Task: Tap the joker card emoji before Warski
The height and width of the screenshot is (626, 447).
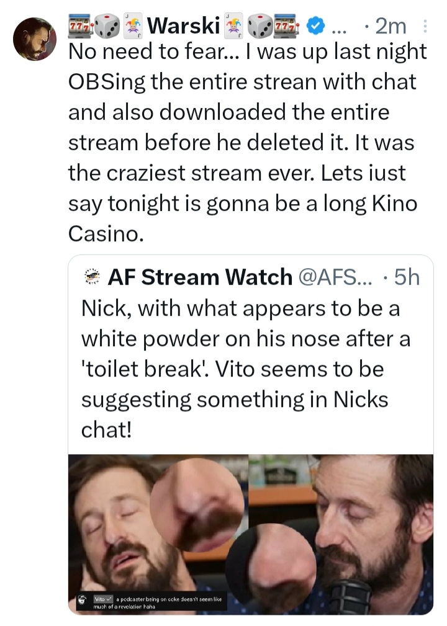Action: (x=133, y=26)
